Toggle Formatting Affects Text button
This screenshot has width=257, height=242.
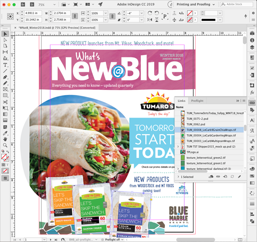[7, 165]
